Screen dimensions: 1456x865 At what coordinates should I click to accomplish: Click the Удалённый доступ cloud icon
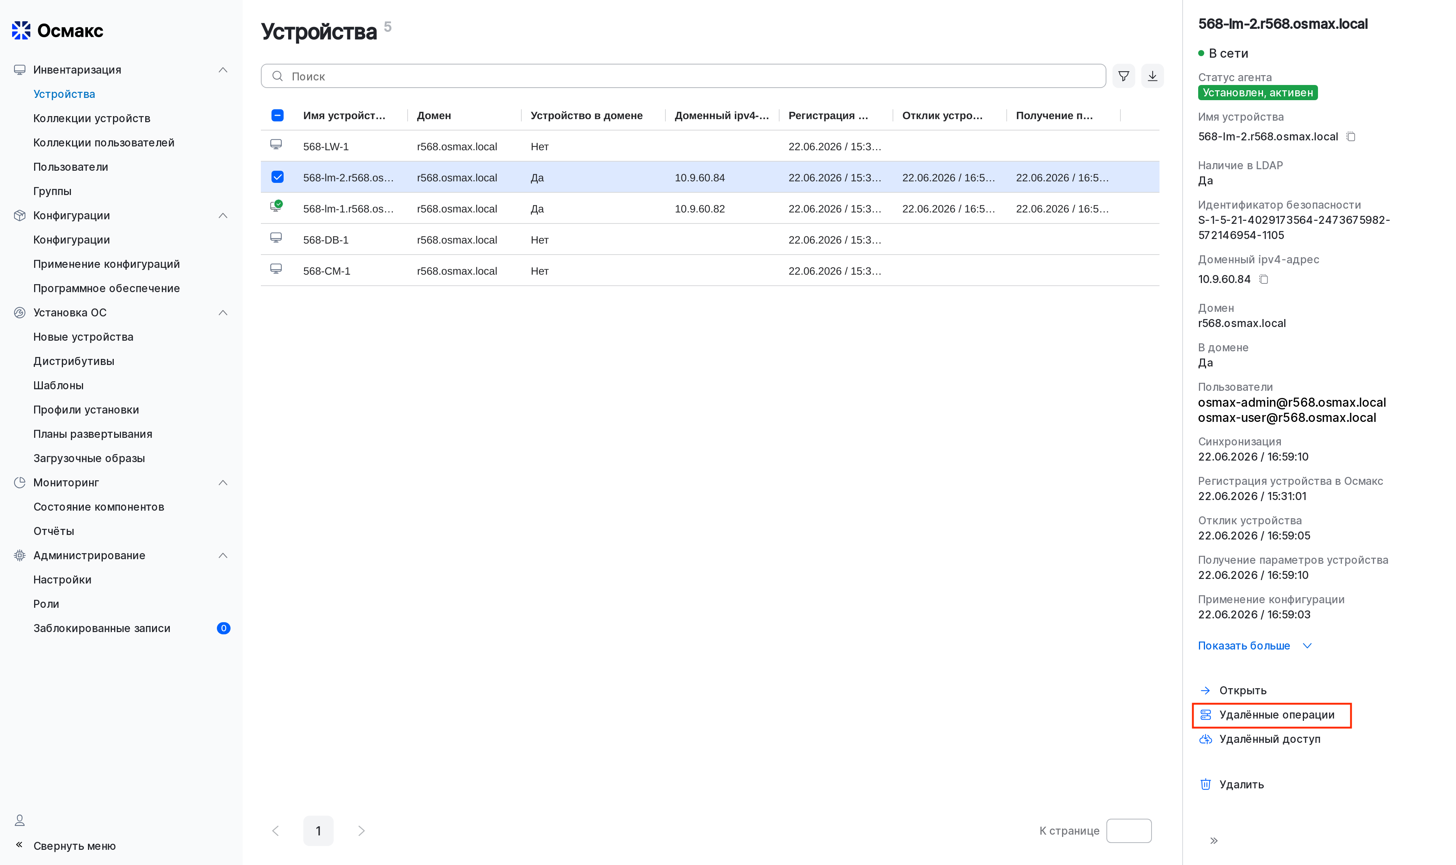(x=1206, y=739)
